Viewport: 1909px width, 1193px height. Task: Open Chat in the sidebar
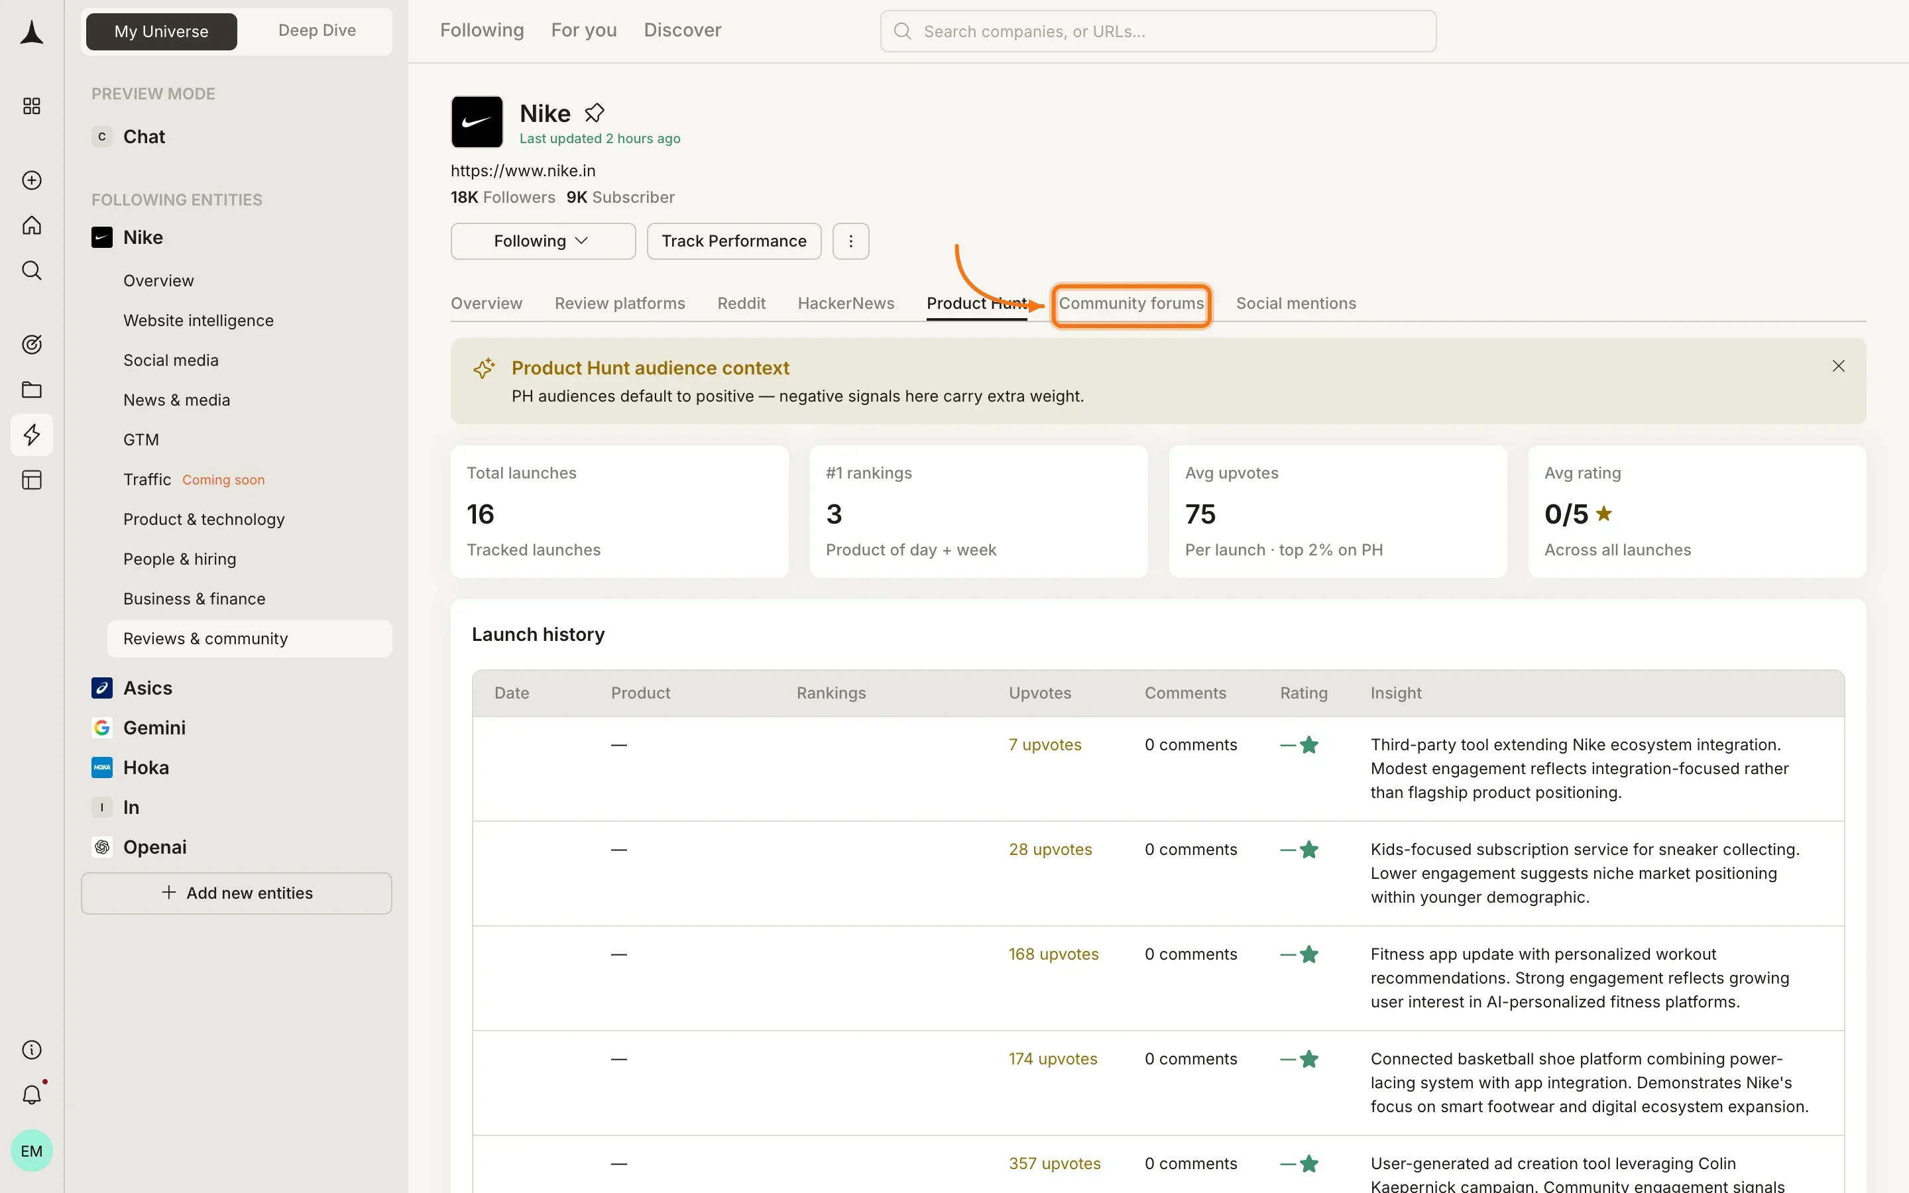click(145, 137)
